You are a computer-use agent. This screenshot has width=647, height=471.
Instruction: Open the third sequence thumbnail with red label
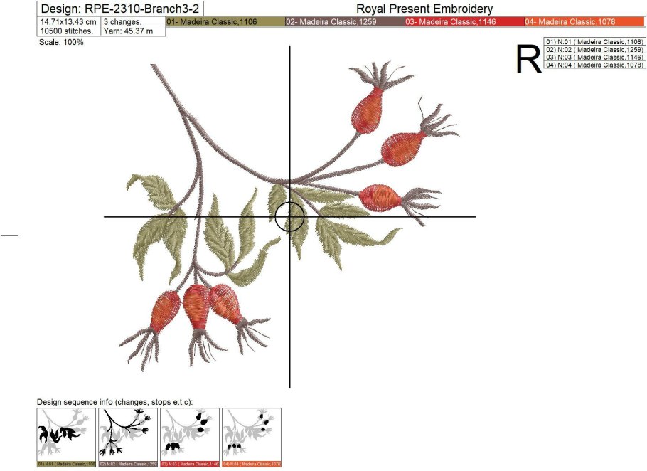pos(190,437)
